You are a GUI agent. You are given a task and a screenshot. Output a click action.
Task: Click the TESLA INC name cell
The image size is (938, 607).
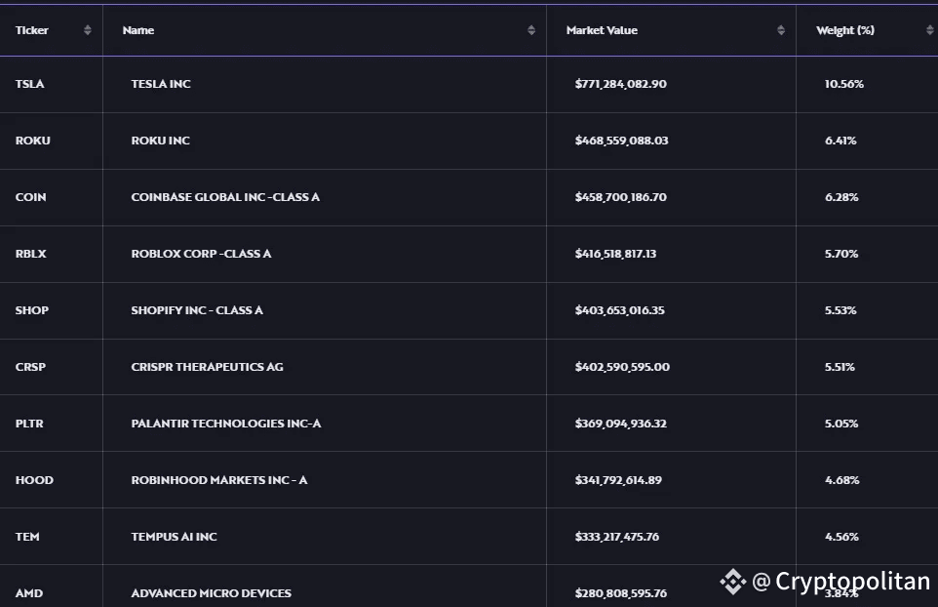[161, 84]
